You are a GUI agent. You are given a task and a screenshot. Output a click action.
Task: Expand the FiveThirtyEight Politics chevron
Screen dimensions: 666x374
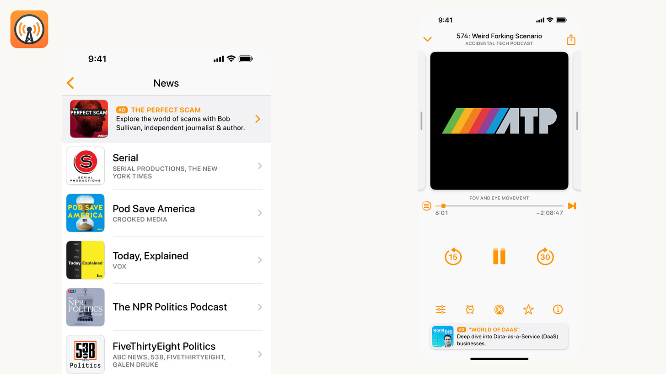260,354
